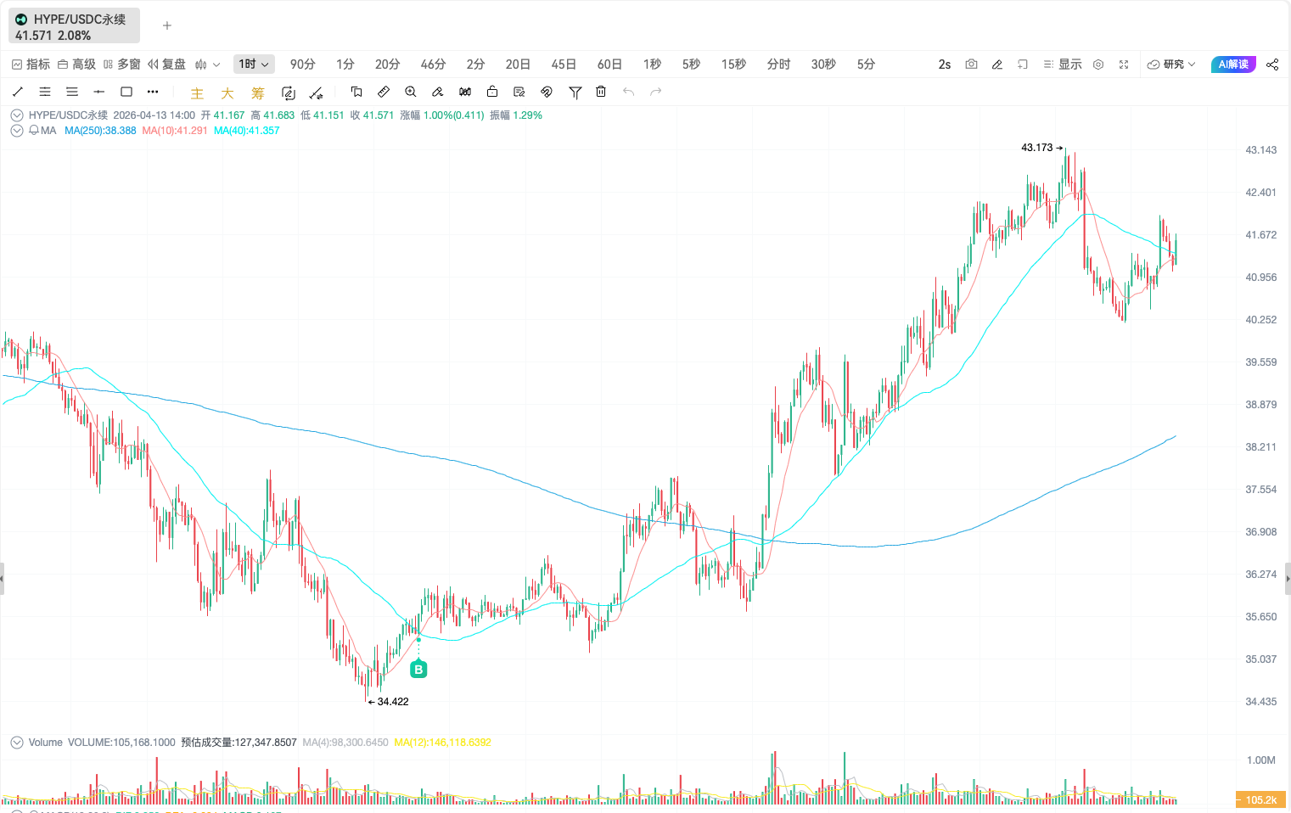
Task: Click the share icon
Action: click(x=1272, y=64)
